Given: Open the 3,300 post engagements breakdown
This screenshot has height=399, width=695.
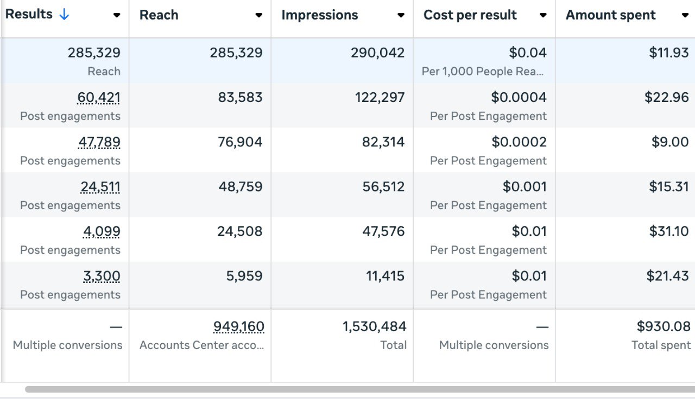Looking at the screenshot, I should pyautogui.click(x=102, y=276).
